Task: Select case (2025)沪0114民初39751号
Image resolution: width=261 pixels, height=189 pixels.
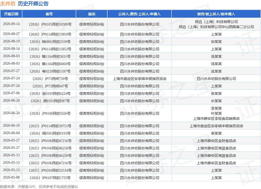Action: (50, 126)
